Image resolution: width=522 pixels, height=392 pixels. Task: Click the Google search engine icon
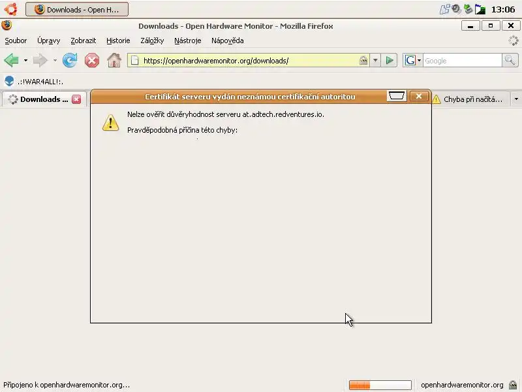pyautogui.click(x=410, y=61)
